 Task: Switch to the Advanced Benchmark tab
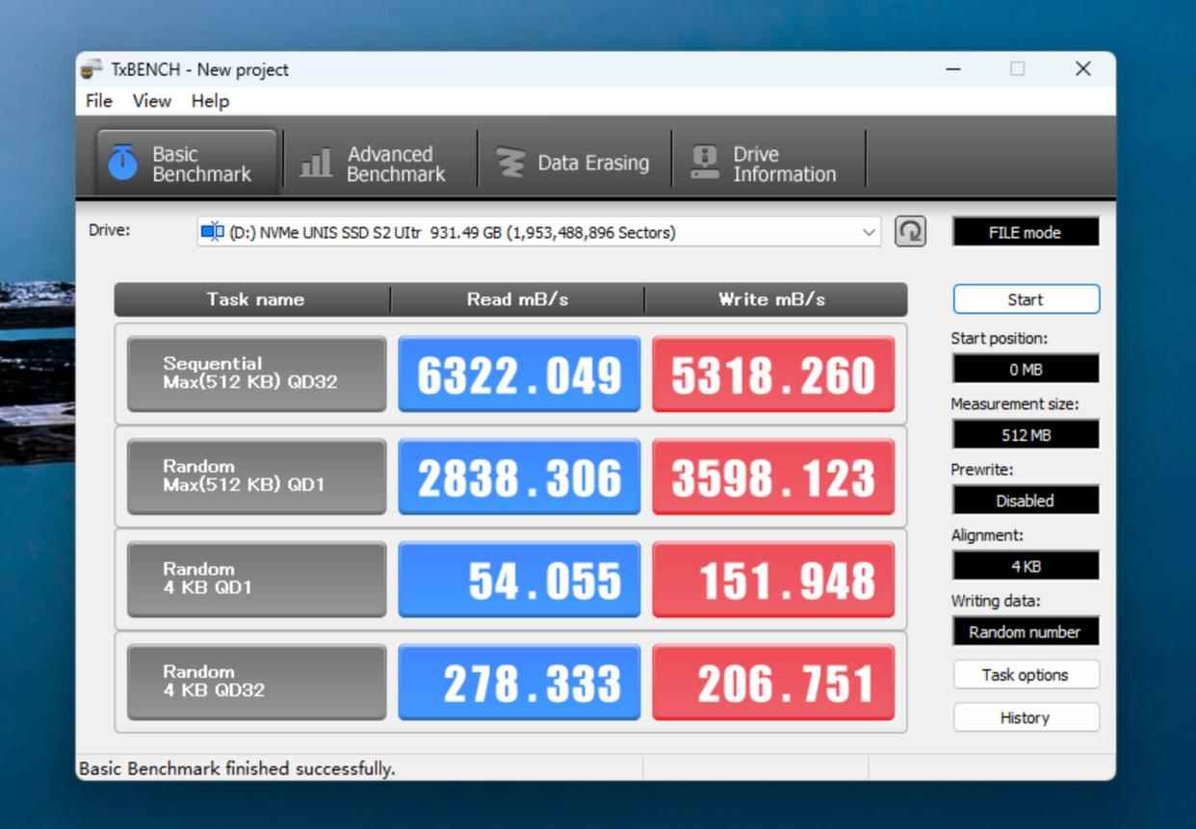click(380, 163)
